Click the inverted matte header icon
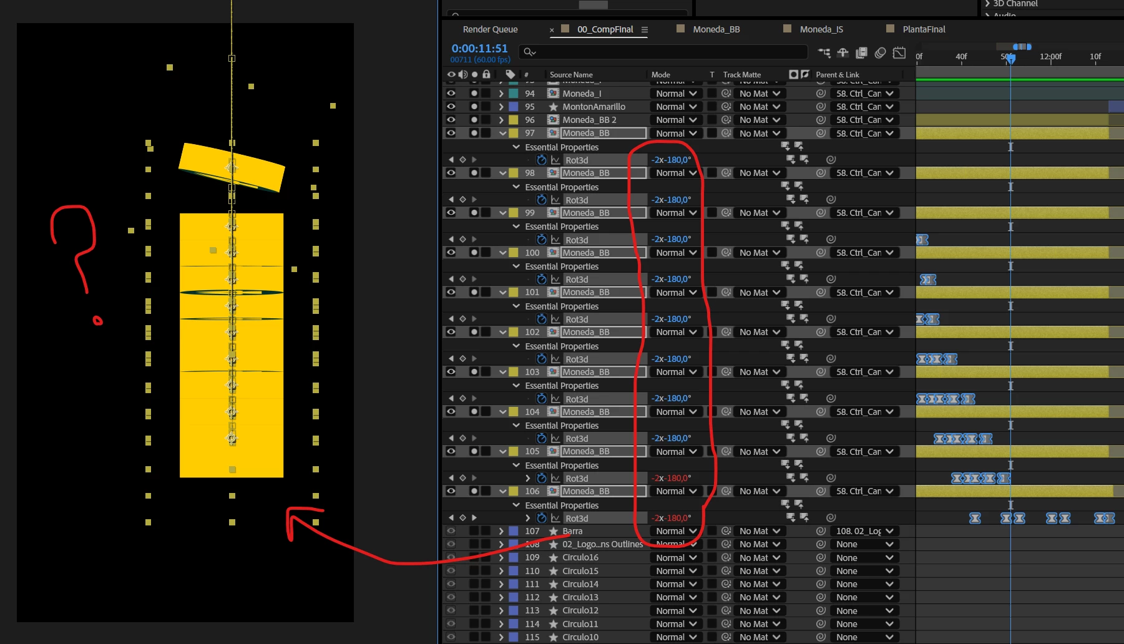 coord(805,74)
